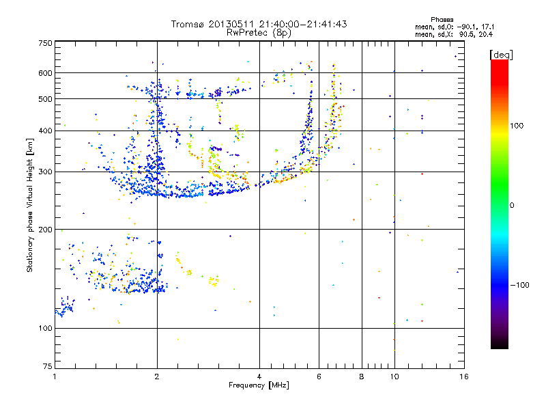
Task: Click the '6' frequency axis label
Action: point(319,377)
